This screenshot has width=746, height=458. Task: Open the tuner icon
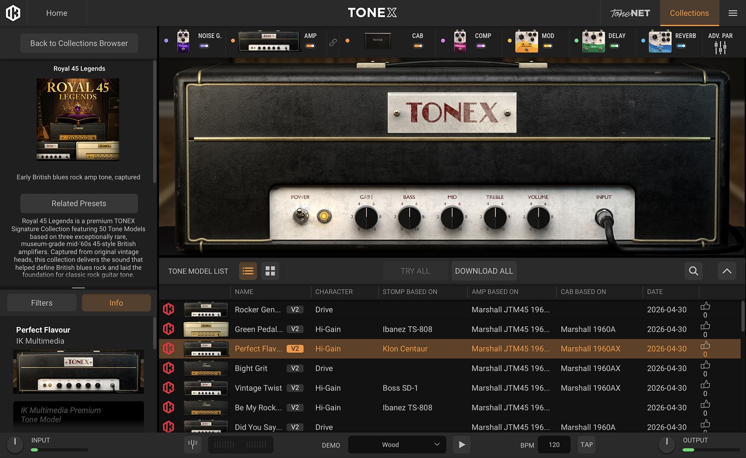coord(192,444)
